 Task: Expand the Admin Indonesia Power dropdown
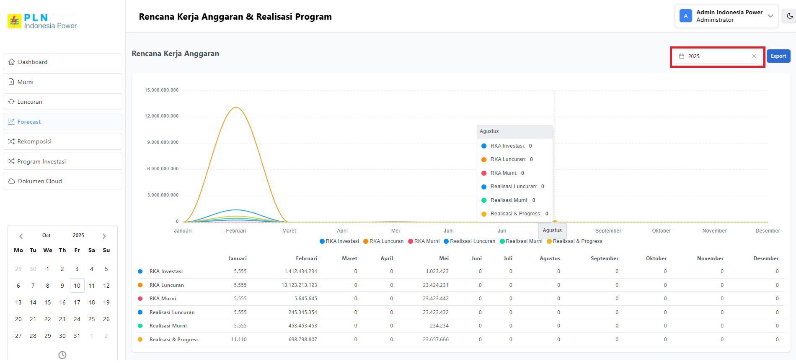click(770, 16)
